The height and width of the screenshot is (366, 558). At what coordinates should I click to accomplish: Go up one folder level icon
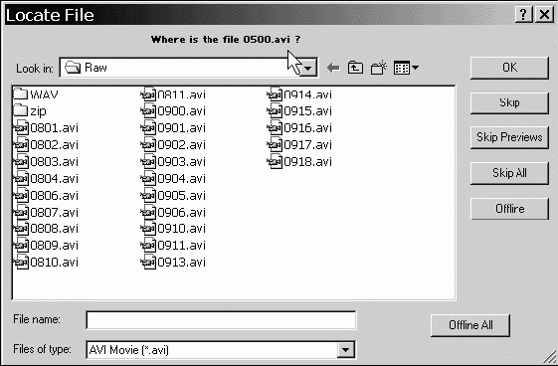coord(355,68)
